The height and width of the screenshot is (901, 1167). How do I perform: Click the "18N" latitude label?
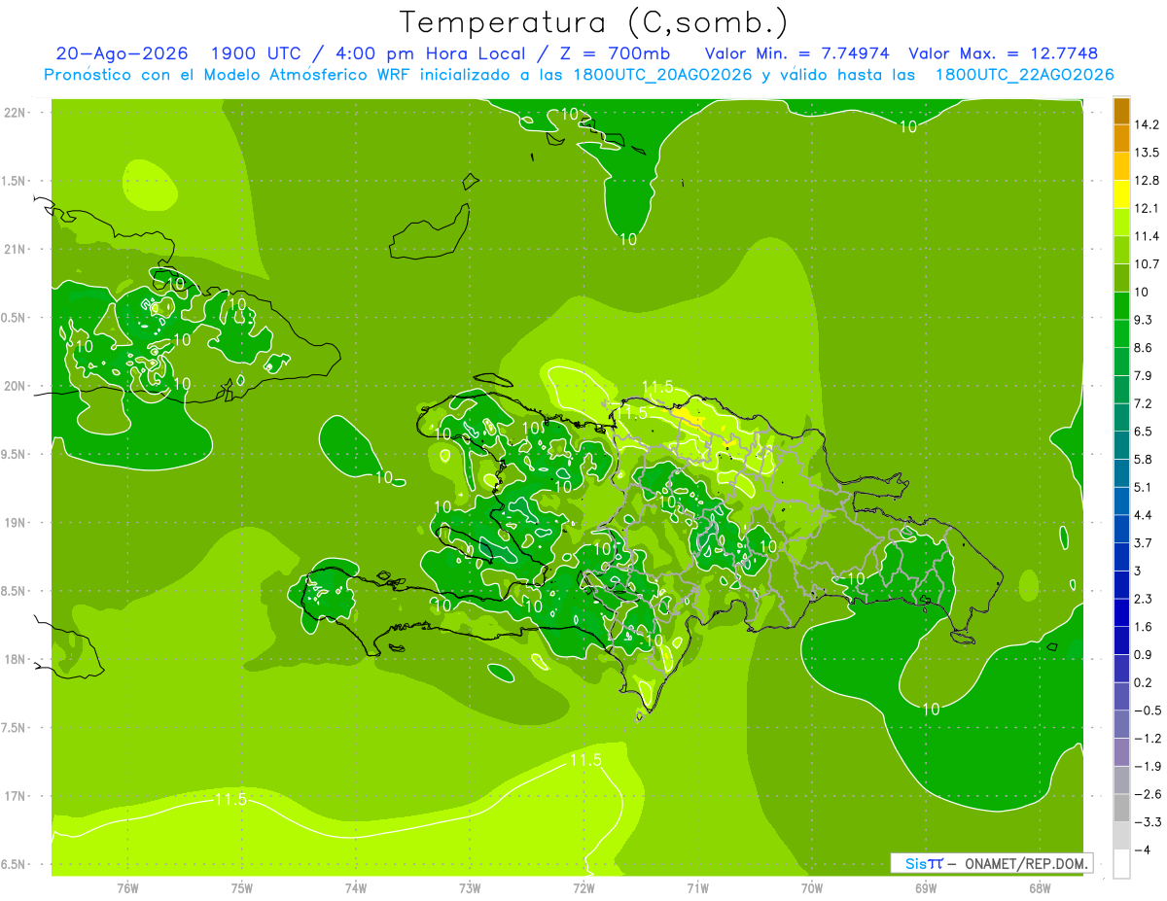pos(16,659)
